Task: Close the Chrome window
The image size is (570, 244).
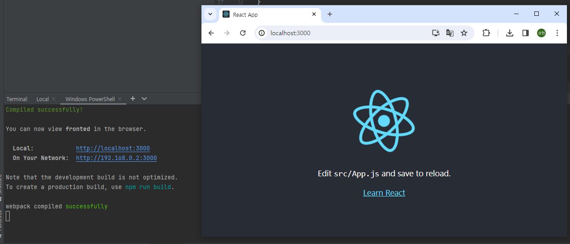Action: 557,14
